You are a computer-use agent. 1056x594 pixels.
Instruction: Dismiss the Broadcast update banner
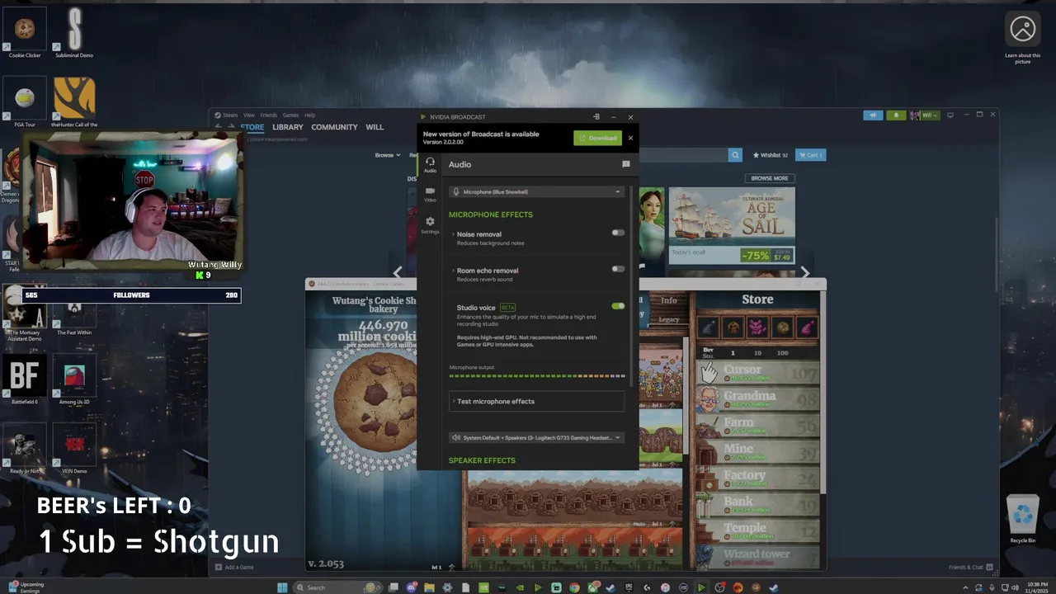[x=630, y=138]
